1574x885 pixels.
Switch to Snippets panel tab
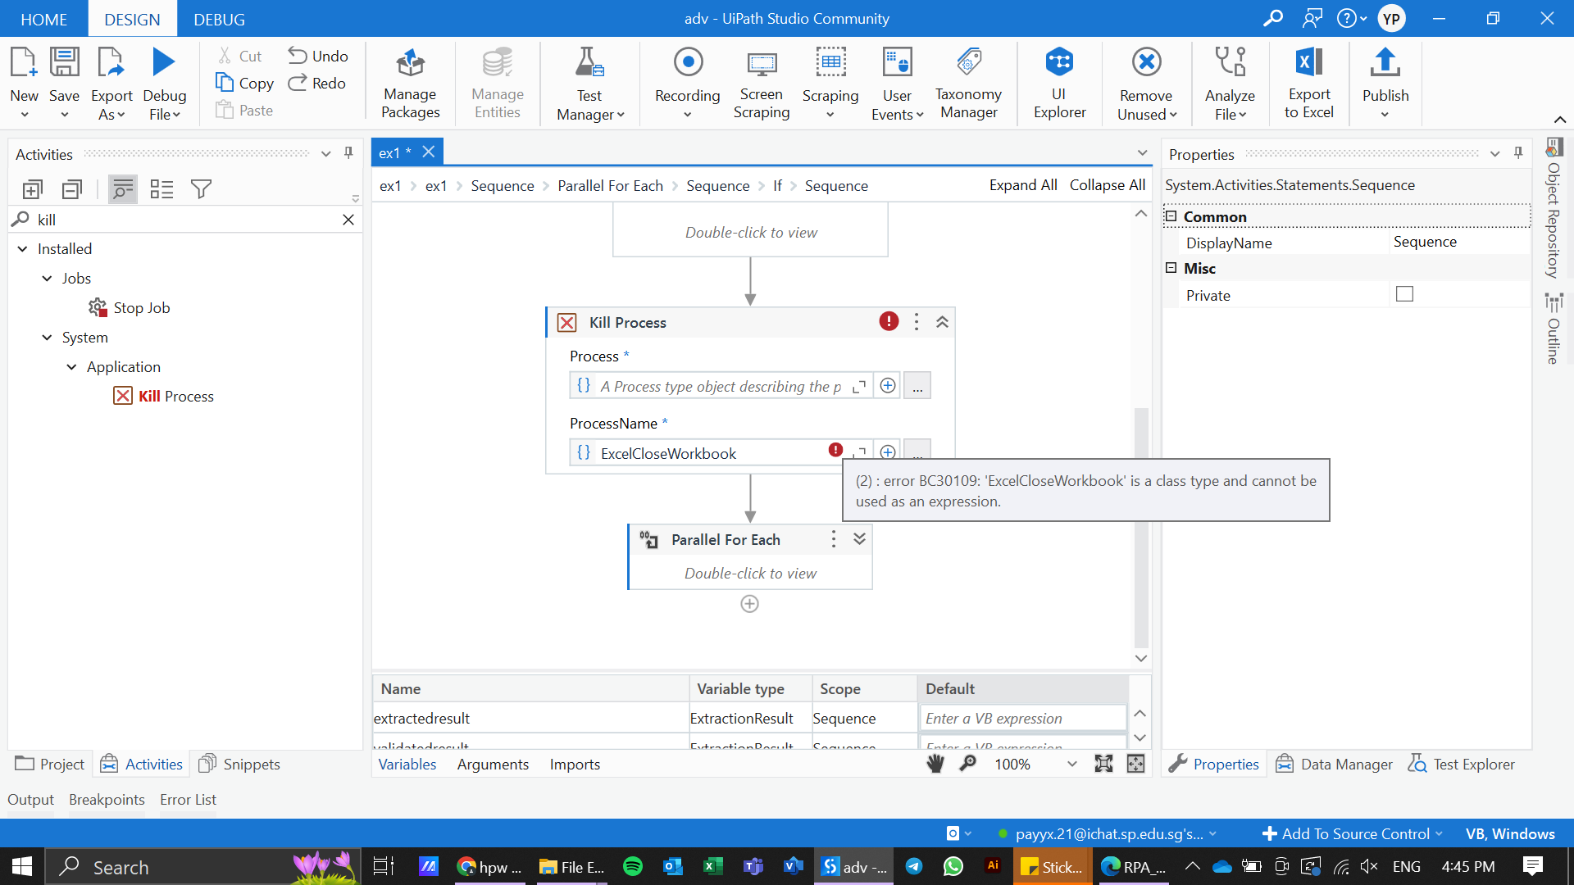click(x=239, y=765)
